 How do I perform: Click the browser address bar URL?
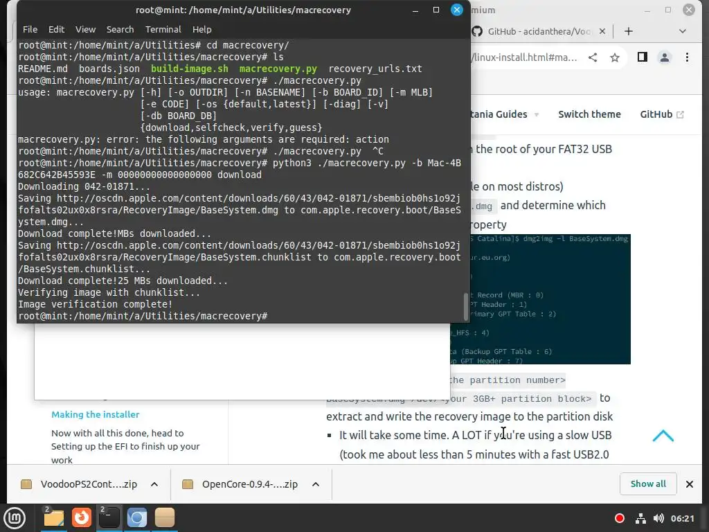[x=525, y=57]
